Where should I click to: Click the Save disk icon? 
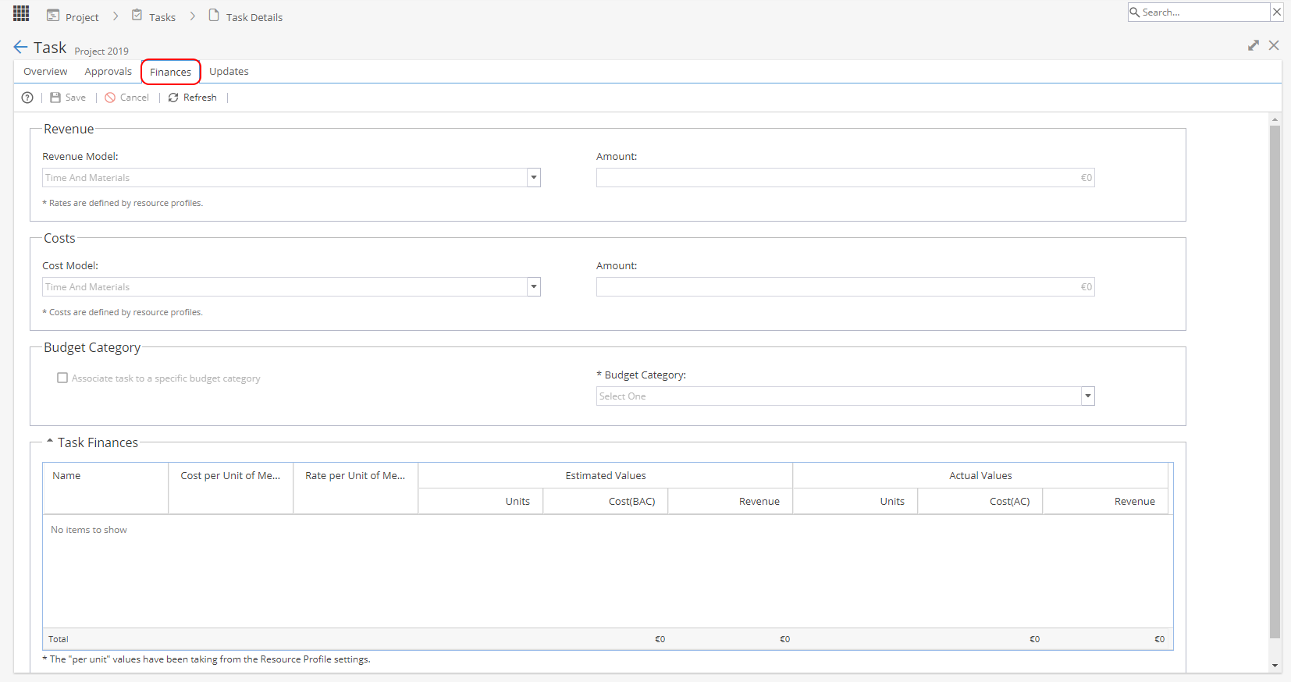55,98
